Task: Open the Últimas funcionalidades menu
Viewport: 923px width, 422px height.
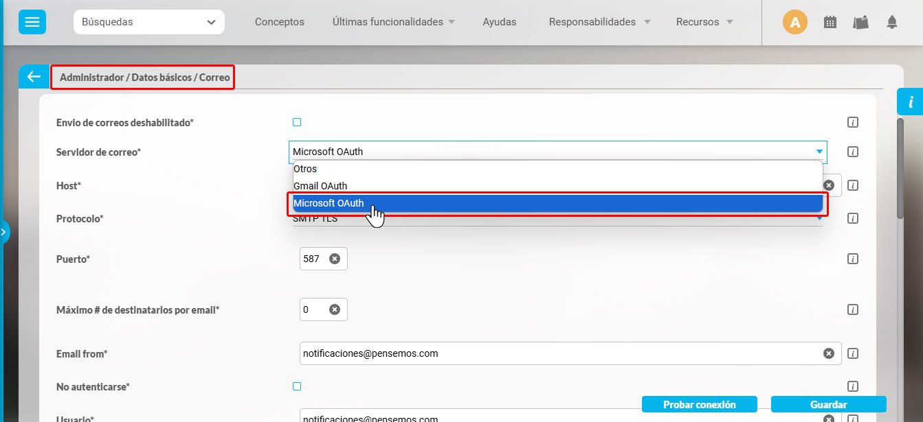Action: (393, 22)
